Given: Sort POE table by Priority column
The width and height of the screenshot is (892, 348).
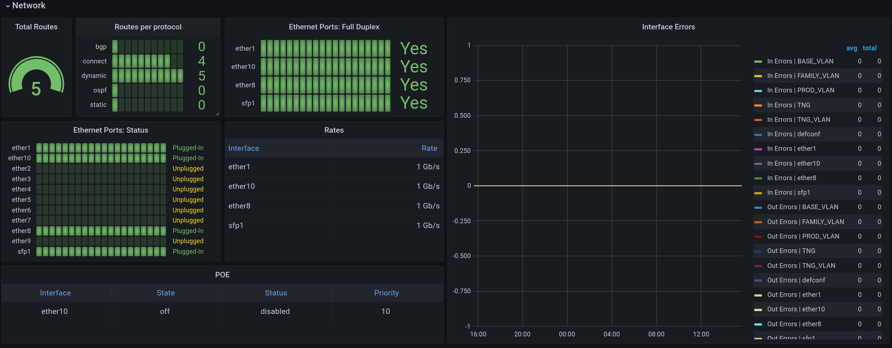Looking at the screenshot, I should [x=386, y=293].
